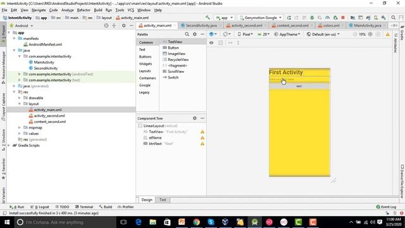This screenshot has width=405, height=228.
Task: Expand the Gradle Scripts node
Action: [9, 145]
